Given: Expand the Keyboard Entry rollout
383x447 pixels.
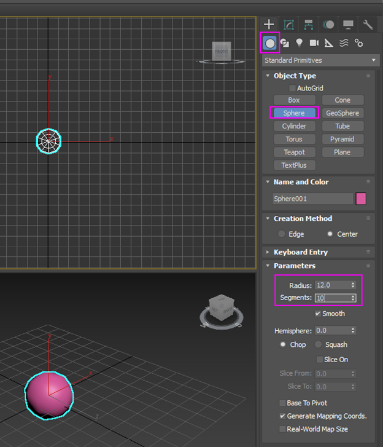Looking at the screenshot, I should pos(300,252).
